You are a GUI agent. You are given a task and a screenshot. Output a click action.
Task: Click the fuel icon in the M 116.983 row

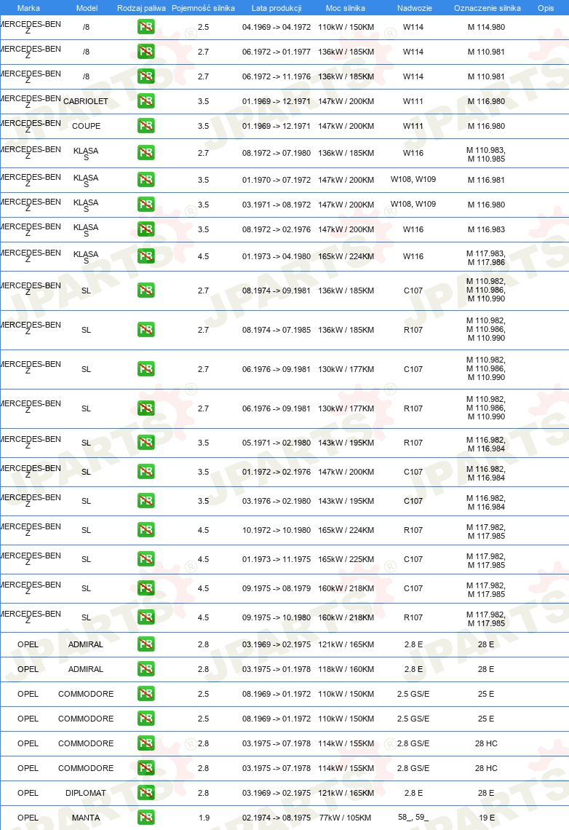pos(146,229)
